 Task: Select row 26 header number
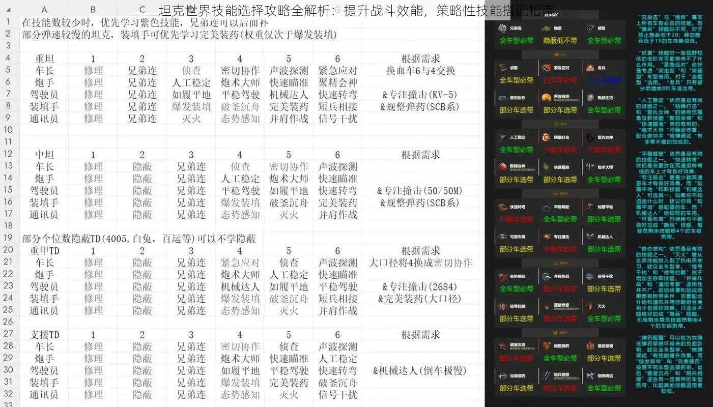[8, 322]
